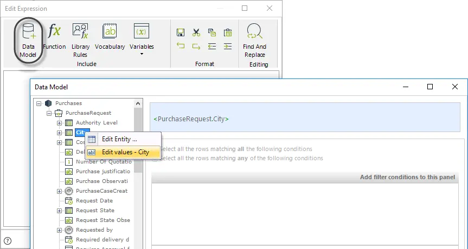Viewport: 468px width, 249px height.
Task: Select the Authority Level attribute
Action: 97,123
